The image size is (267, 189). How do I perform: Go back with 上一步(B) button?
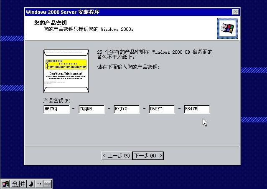pyautogui.click(x=117, y=156)
